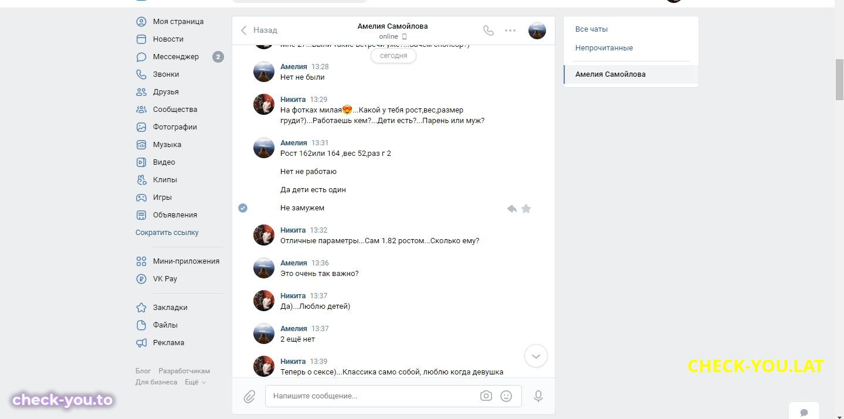
Task: Open the Для бизнеса footer link
Action: click(156, 382)
